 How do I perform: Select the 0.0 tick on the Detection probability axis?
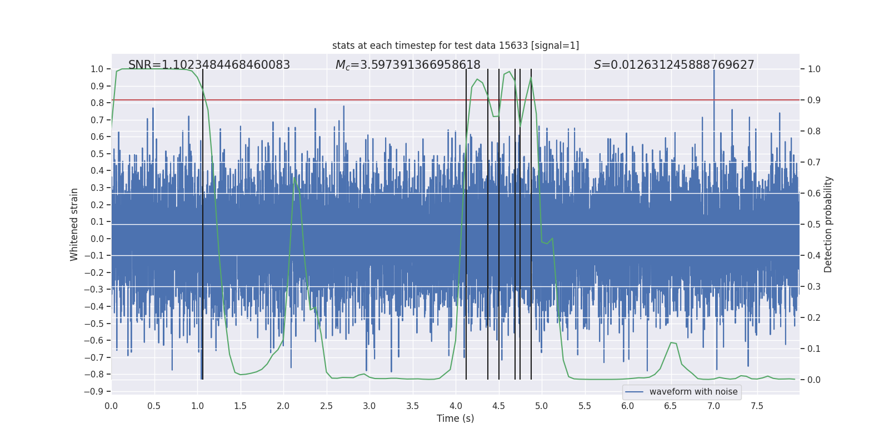click(x=814, y=380)
